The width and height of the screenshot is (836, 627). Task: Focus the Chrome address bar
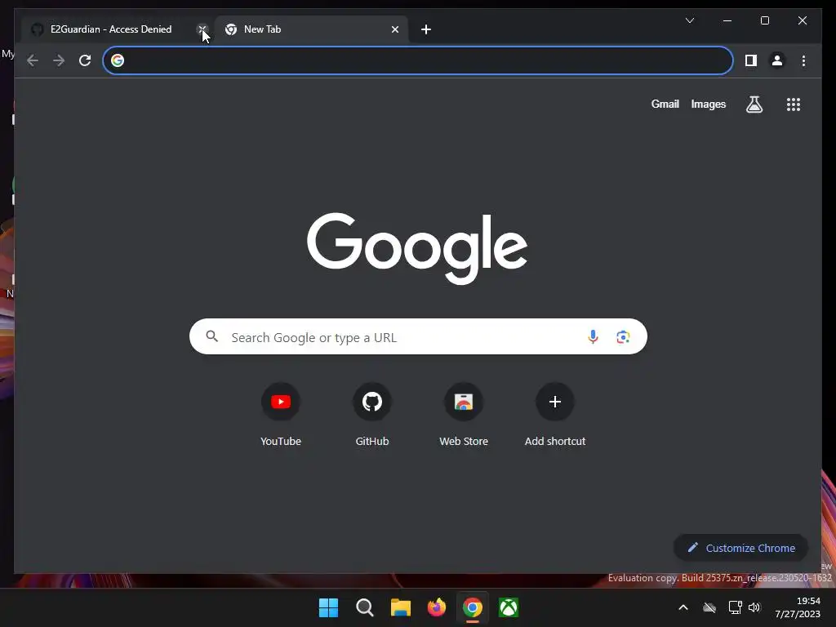[418, 60]
